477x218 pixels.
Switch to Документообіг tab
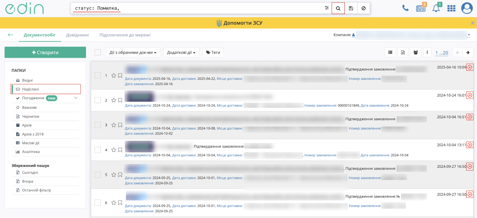click(x=40, y=35)
